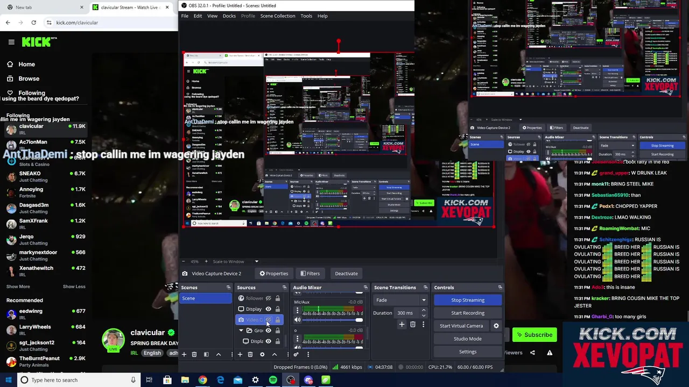Pop out the Scenes dock icon
The width and height of the screenshot is (689, 387).
tap(228, 288)
